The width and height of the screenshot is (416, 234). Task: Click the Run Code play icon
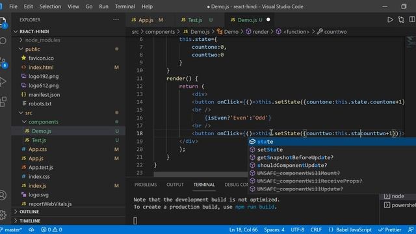[x=390, y=19]
